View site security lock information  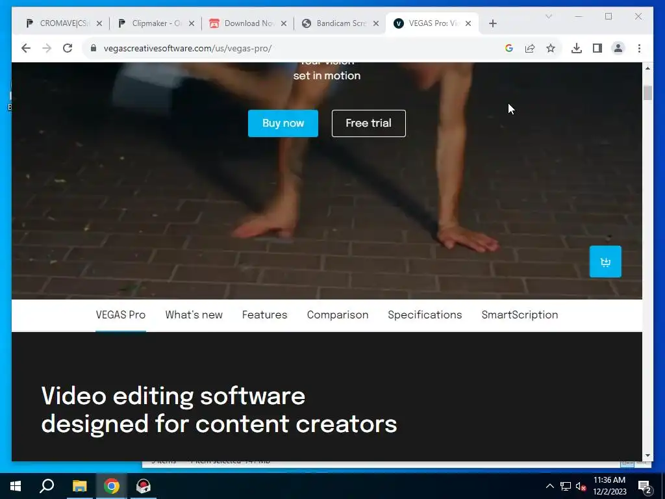pos(94,48)
